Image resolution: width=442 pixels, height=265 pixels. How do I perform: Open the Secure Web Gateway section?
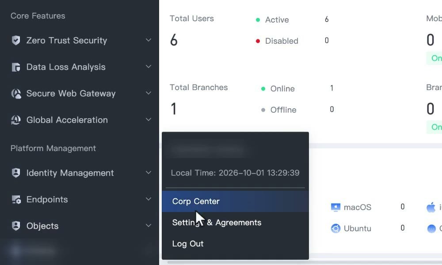click(80, 94)
